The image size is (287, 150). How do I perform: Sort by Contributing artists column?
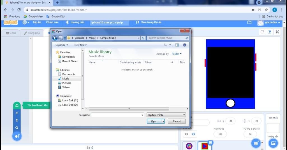click(130, 62)
